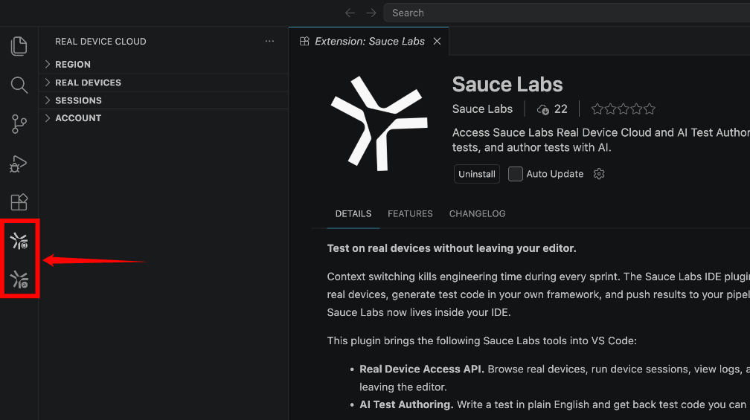Switch to the CHANGELOG tab
Screen dimensions: 750x420
click(x=477, y=213)
